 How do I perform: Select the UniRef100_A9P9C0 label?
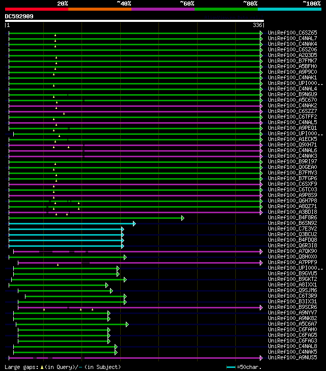[292, 72]
